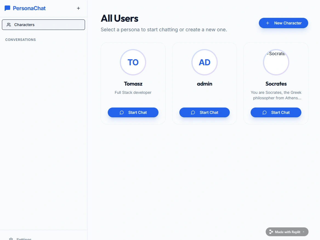Click the plus icon beside PersonaChat

[78, 8]
